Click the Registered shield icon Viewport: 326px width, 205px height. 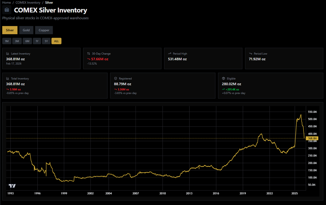coord(115,78)
